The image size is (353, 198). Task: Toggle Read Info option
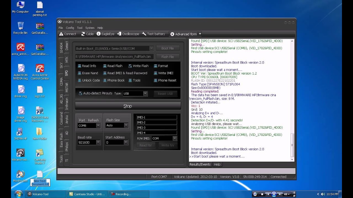87,66
